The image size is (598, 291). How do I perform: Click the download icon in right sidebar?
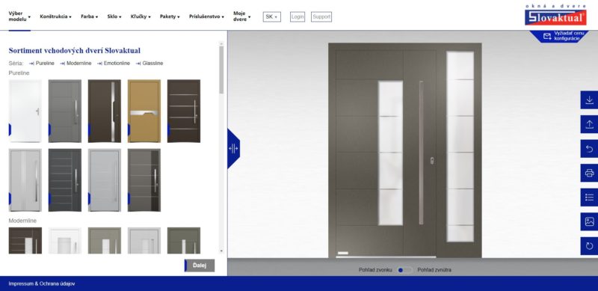click(589, 100)
